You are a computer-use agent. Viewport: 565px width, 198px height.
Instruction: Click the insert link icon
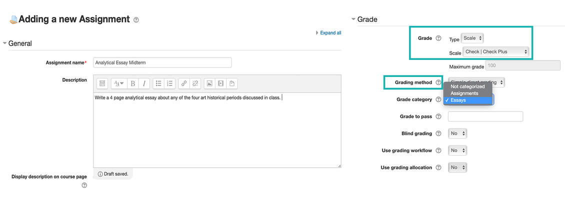[184, 83]
